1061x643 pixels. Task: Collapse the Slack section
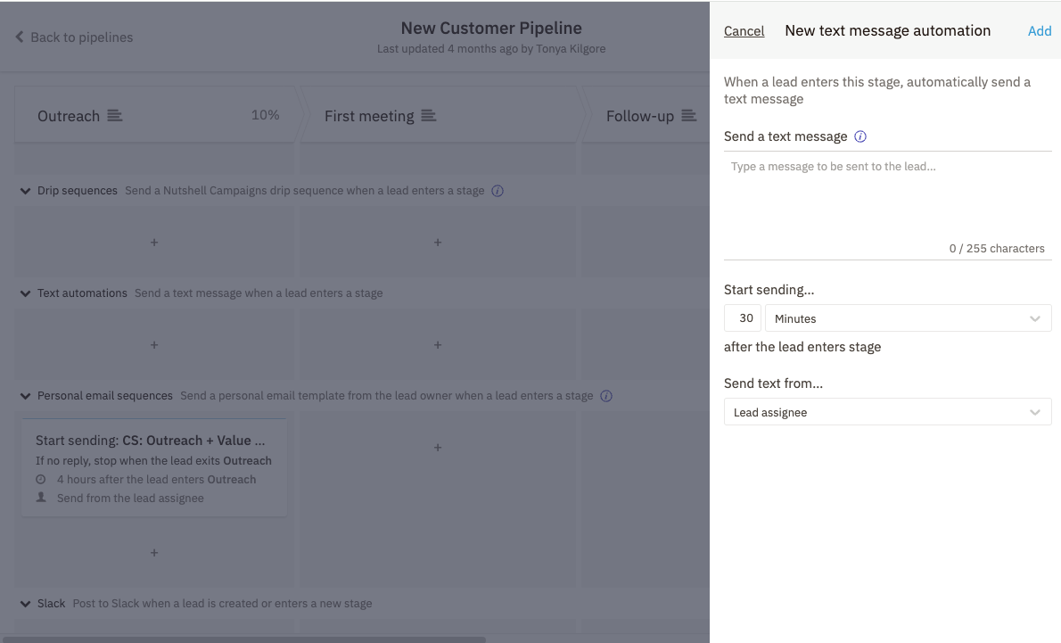point(24,603)
